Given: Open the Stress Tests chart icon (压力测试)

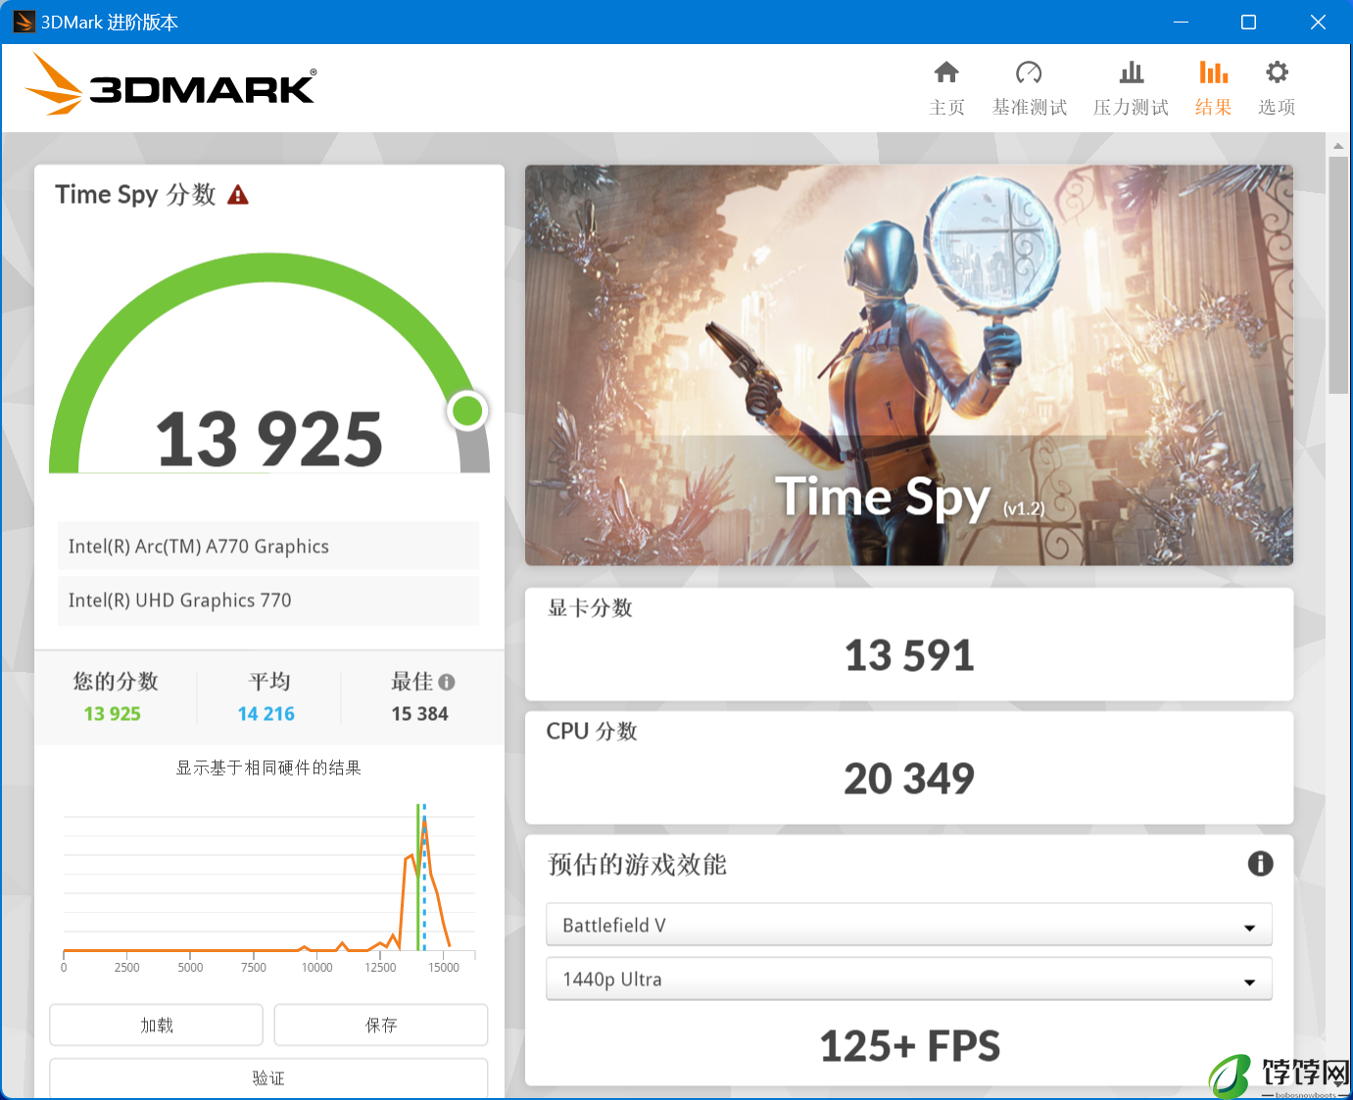Looking at the screenshot, I should [x=1132, y=72].
